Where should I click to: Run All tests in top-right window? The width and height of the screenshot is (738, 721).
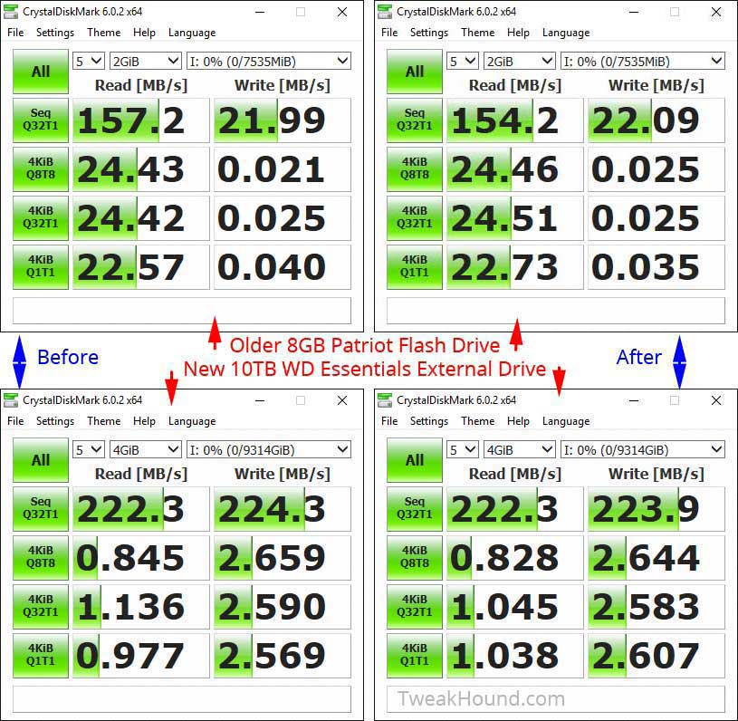point(414,72)
